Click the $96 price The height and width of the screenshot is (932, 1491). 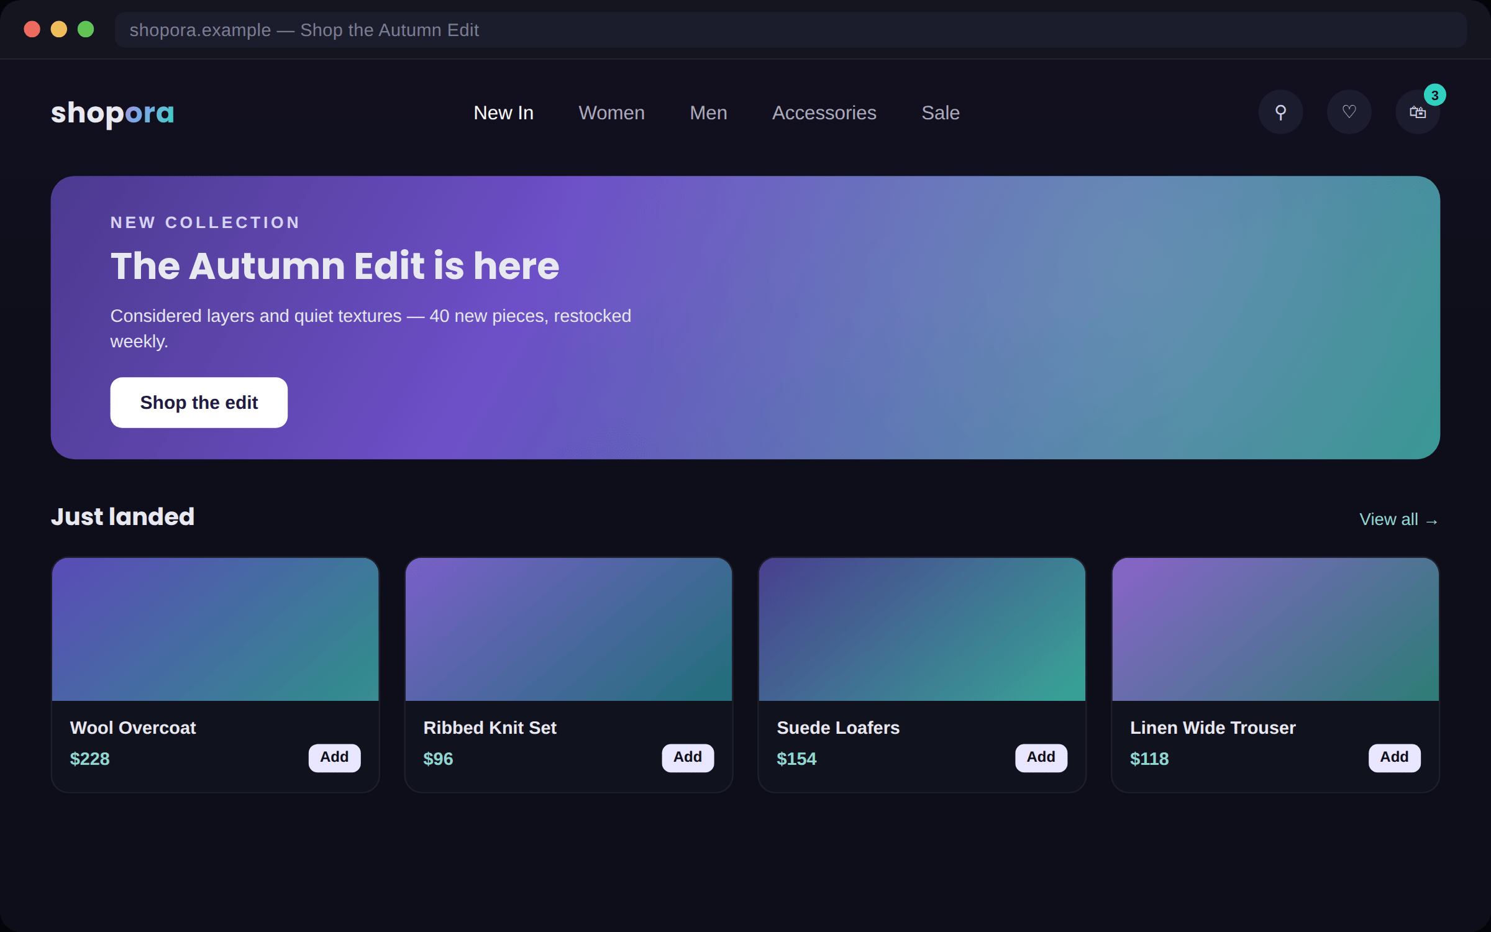coord(438,759)
